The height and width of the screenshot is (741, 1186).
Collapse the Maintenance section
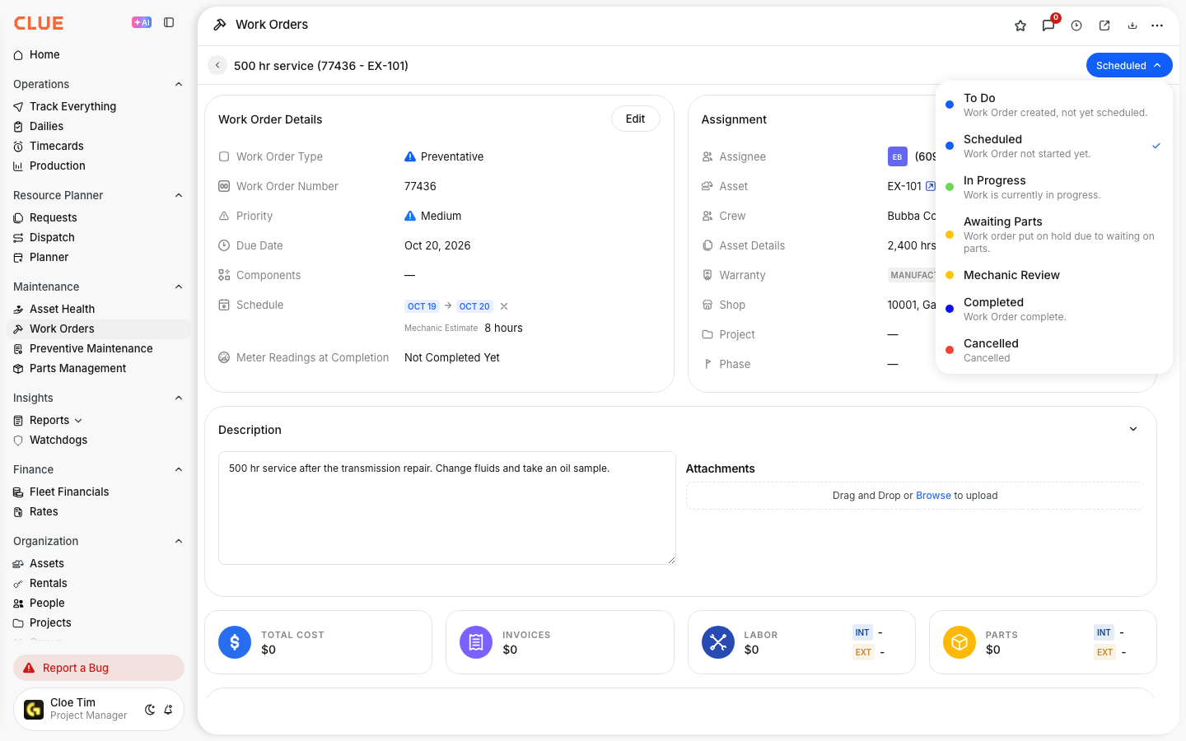[x=179, y=287]
